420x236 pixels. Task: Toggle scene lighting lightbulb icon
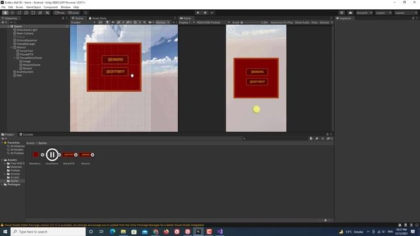coord(108,22)
